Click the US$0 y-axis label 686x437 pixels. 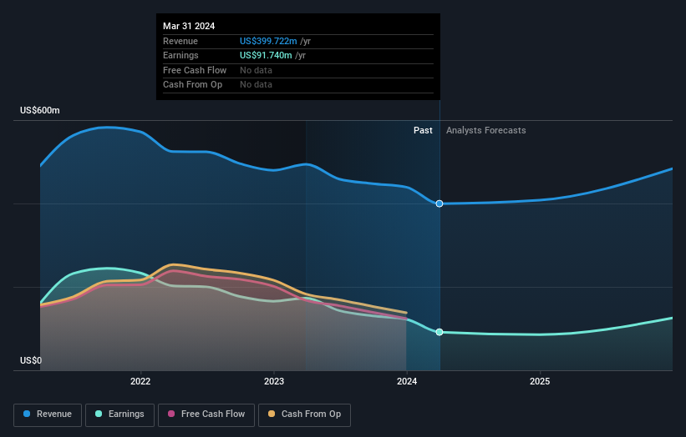click(31, 360)
